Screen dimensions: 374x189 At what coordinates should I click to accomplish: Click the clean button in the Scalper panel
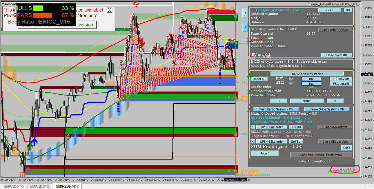click(330, 10)
